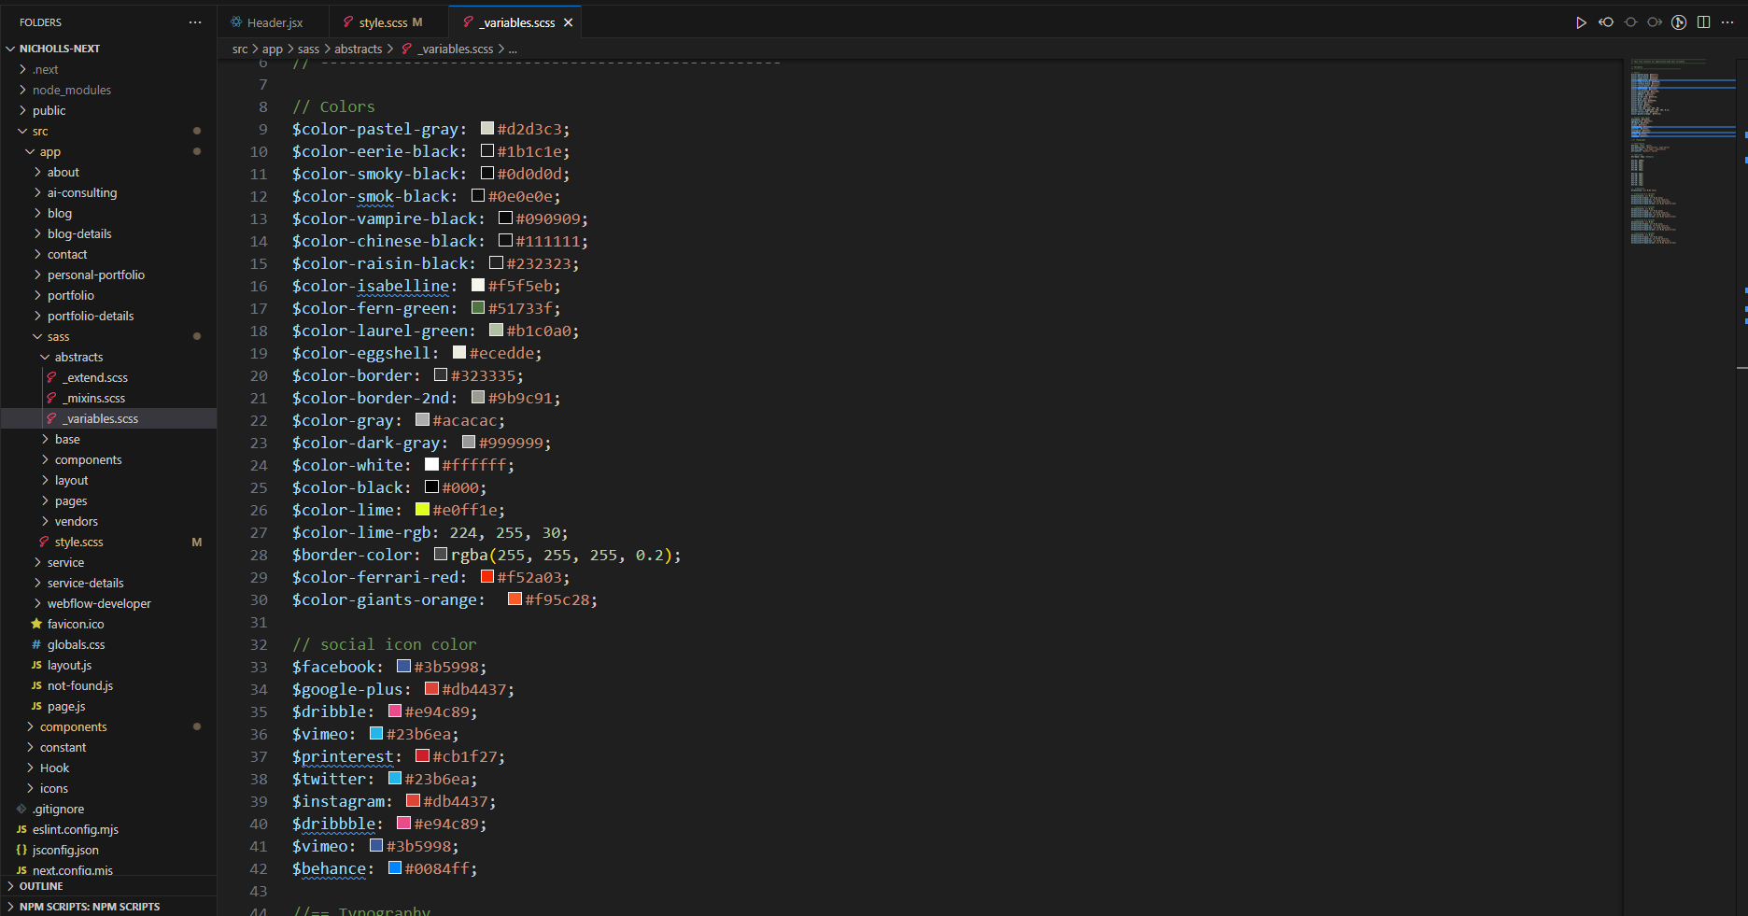
Task: Click the JS icon beside page.js
Action: (x=36, y=706)
